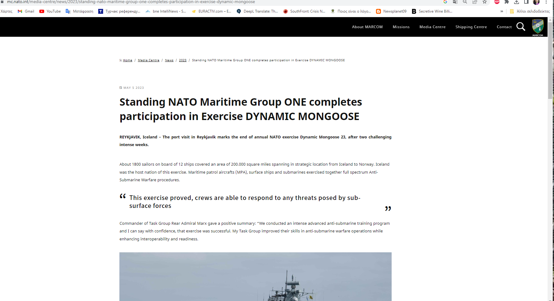Toggle the Chrome side panel

pos(526,2)
